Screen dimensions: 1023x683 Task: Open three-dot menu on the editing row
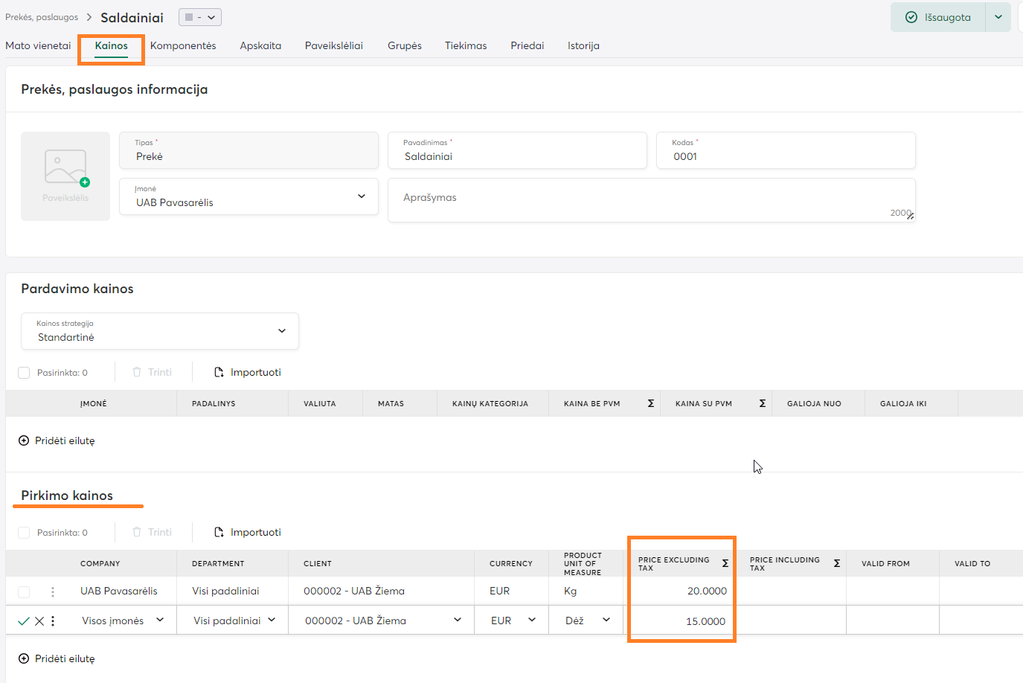53,621
